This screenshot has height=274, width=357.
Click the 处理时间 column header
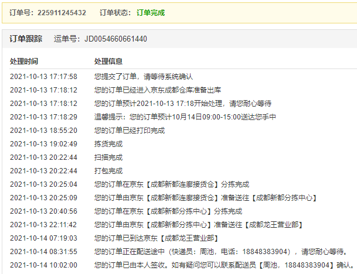click(x=24, y=61)
